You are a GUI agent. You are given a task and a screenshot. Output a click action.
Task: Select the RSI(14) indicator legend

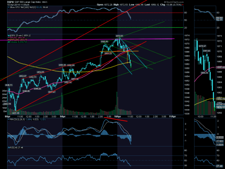pyautogui.click(x=15, y=147)
